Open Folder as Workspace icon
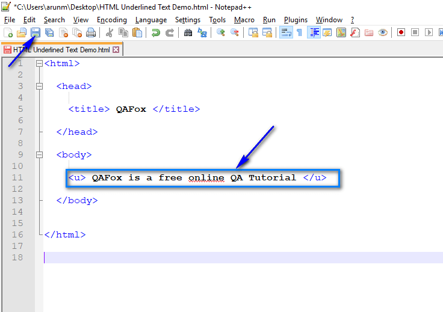The width and height of the screenshot is (443, 312). tap(369, 32)
